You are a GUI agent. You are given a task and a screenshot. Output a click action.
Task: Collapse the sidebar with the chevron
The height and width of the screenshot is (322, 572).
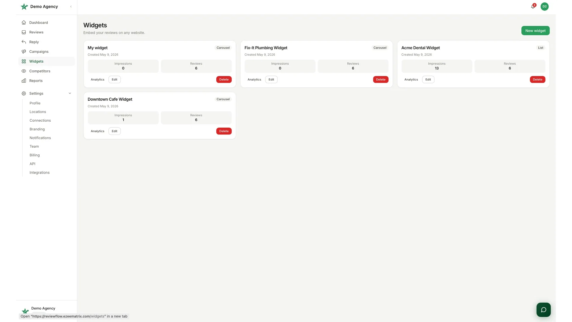tap(71, 7)
